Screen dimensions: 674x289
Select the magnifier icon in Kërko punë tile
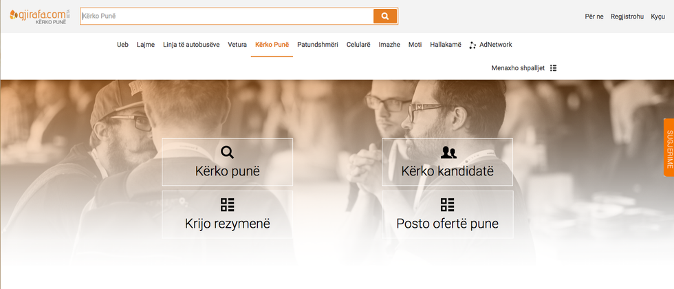tap(228, 152)
